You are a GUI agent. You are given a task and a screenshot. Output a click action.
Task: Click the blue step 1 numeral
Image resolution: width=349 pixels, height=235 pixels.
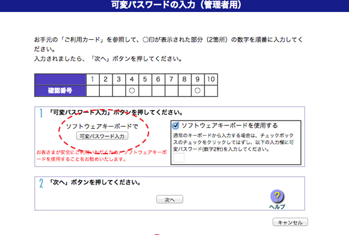pos(41,113)
